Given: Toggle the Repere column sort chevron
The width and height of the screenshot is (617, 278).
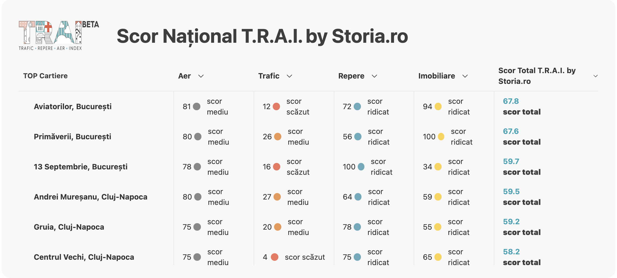Looking at the screenshot, I should click(374, 76).
